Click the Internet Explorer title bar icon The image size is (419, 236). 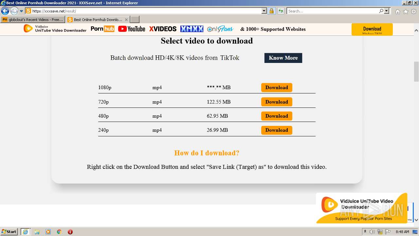point(3,3)
